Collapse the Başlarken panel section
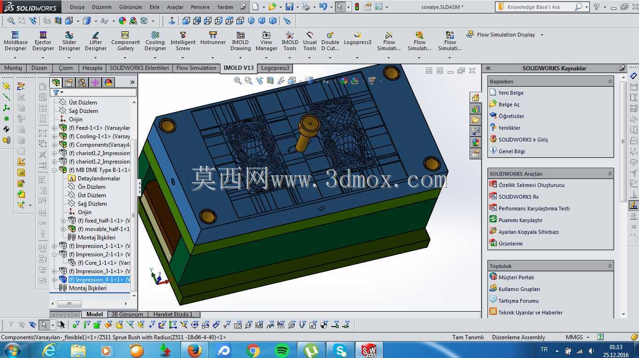This screenshot has height=358, width=639. point(610,82)
